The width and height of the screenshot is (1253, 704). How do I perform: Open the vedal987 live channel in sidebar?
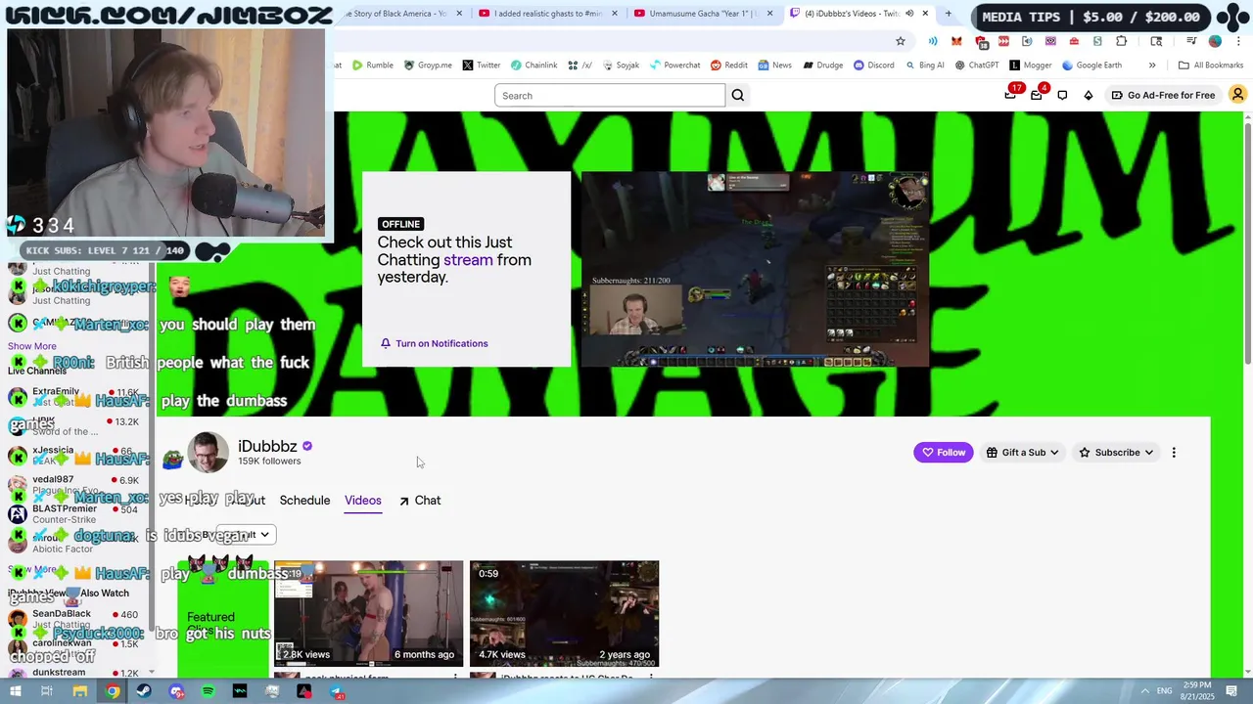(x=76, y=485)
